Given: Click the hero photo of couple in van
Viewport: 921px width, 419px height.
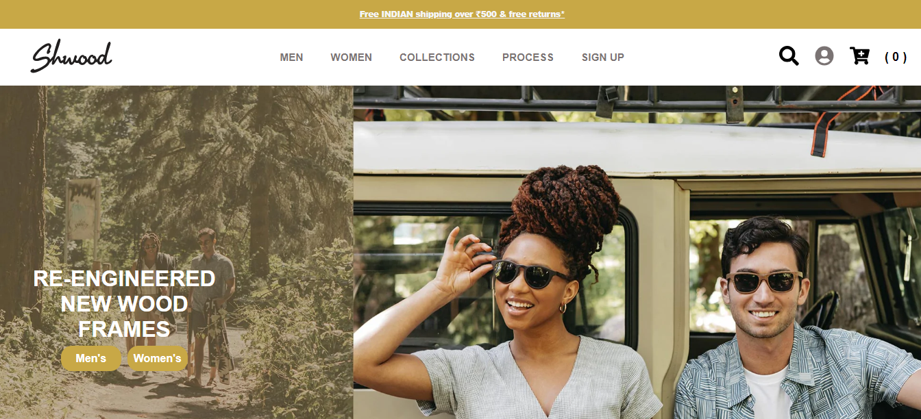Looking at the screenshot, I should 637,252.
